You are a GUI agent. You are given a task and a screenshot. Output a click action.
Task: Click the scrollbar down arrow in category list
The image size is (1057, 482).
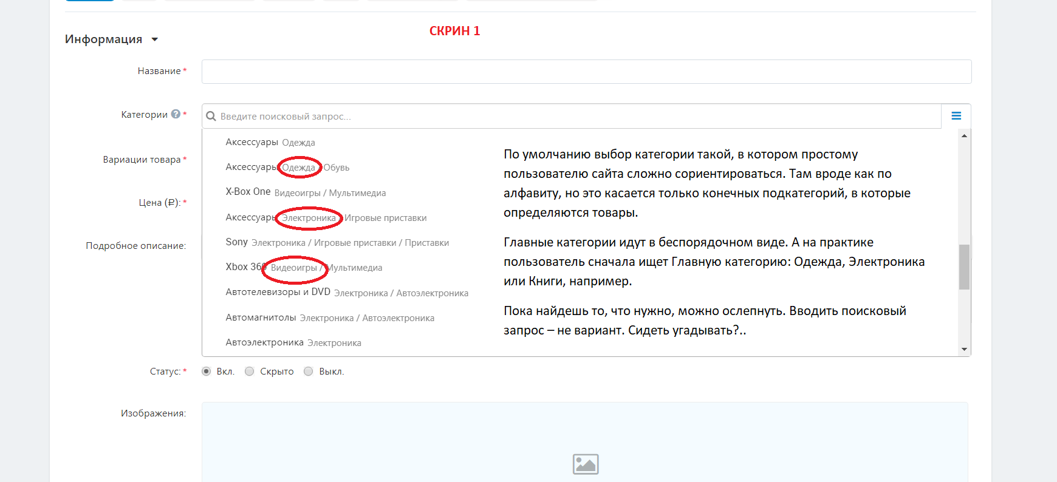[964, 350]
